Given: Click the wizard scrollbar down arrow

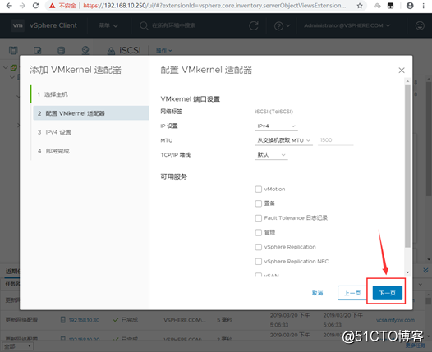Looking at the screenshot, I should pyautogui.click(x=407, y=272).
